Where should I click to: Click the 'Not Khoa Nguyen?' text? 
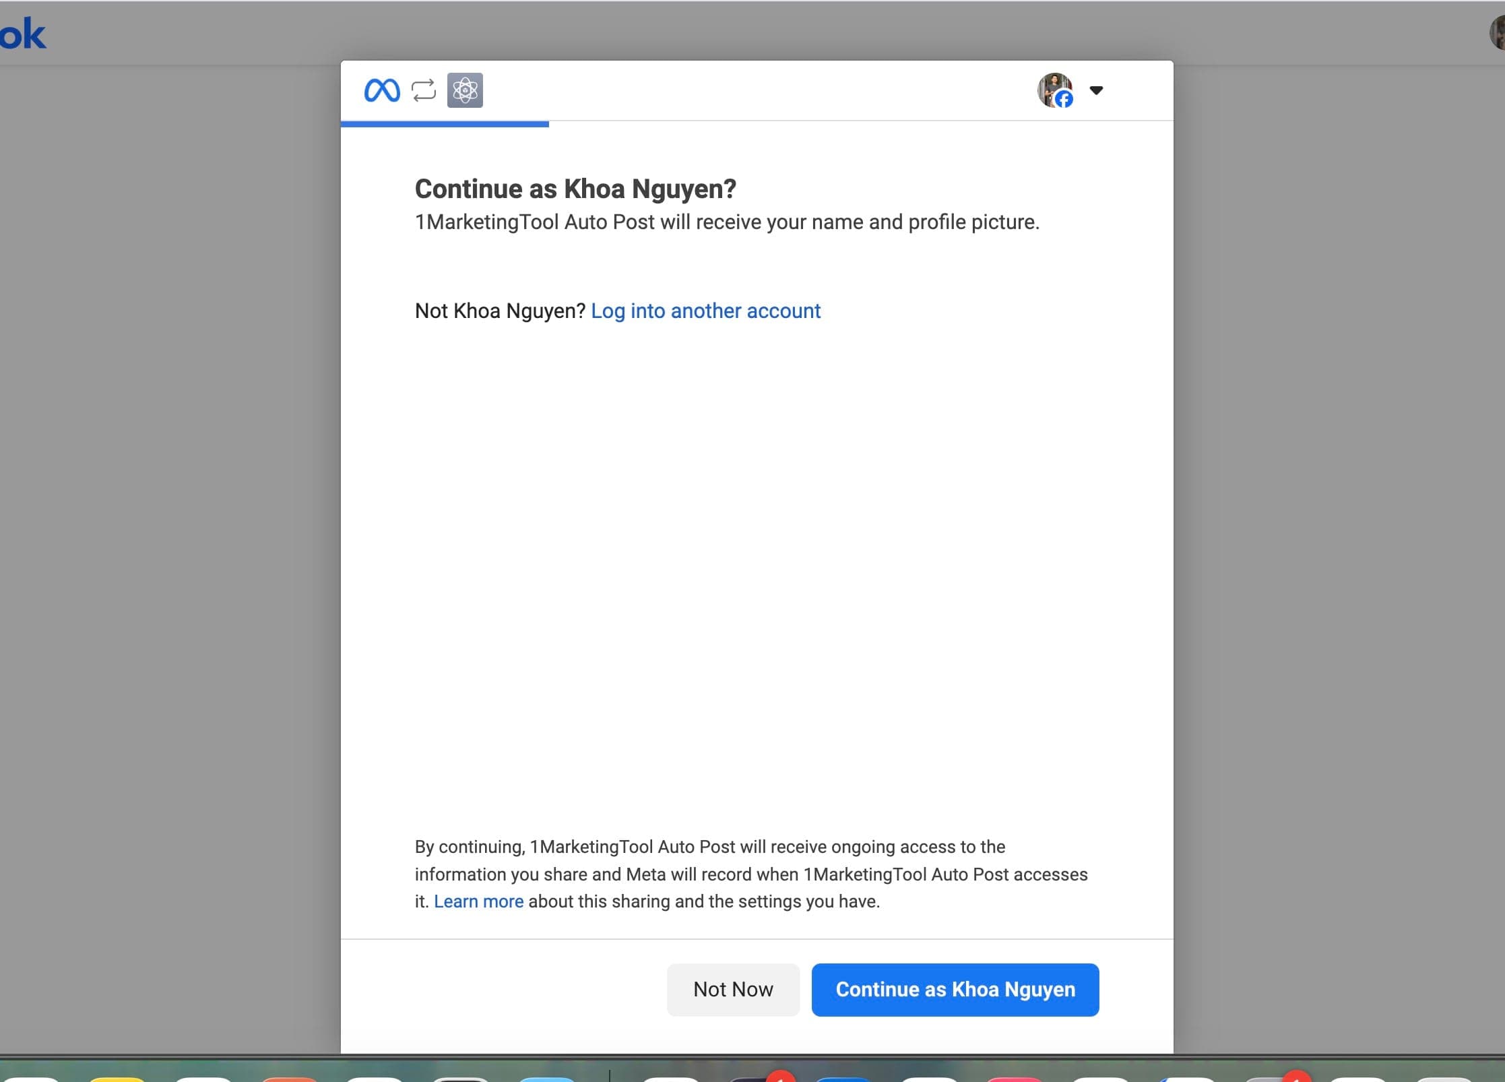tap(500, 311)
